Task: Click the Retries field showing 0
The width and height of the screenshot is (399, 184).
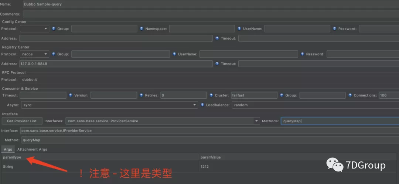Action: click(184, 95)
